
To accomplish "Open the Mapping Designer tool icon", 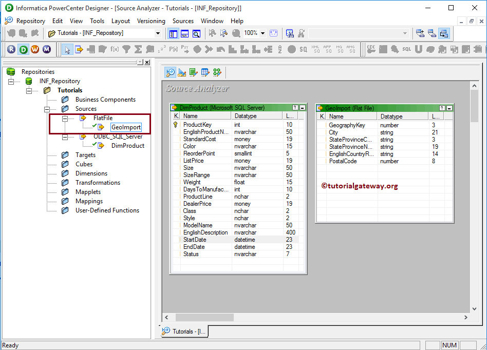I will (217, 72).
